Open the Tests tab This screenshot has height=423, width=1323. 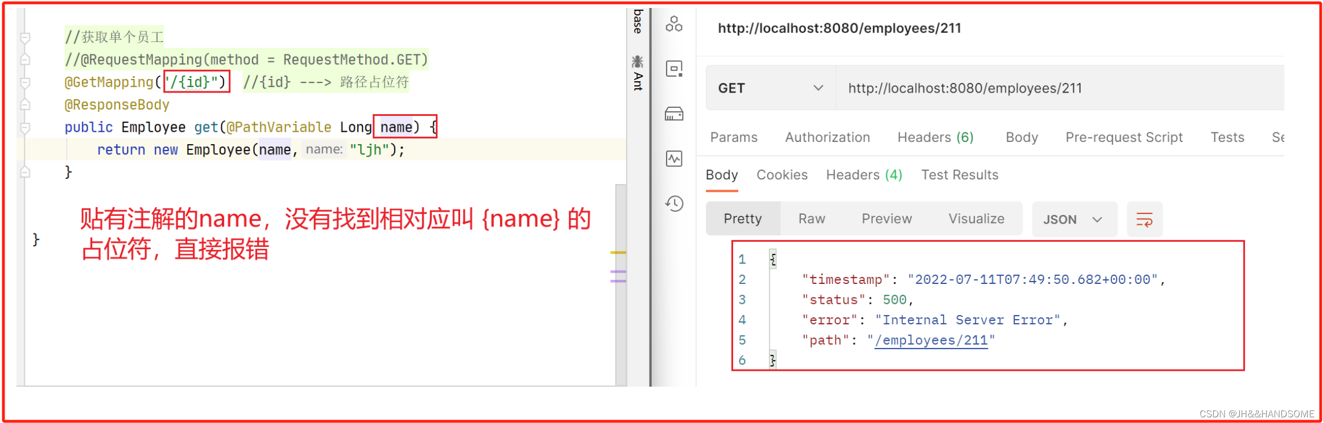(x=1227, y=137)
